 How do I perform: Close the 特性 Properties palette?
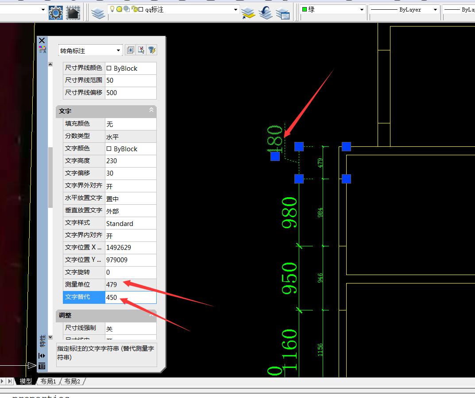tap(42, 40)
